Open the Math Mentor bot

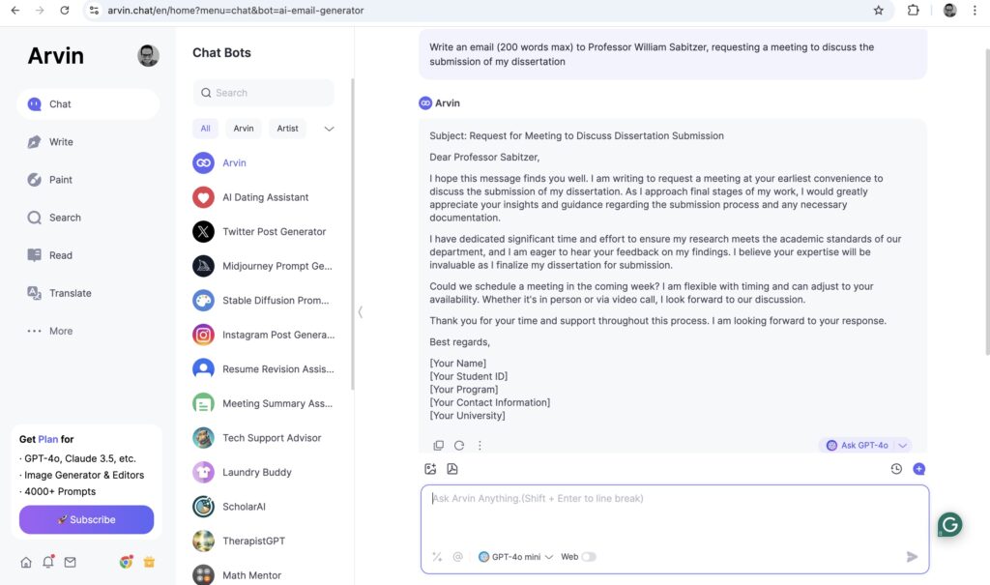(264, 575)
